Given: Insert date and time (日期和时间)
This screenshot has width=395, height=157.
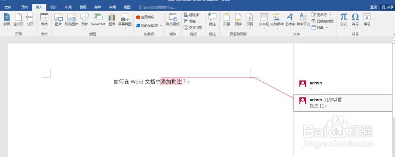Looking at the screenshot, I should pos(322,21).
